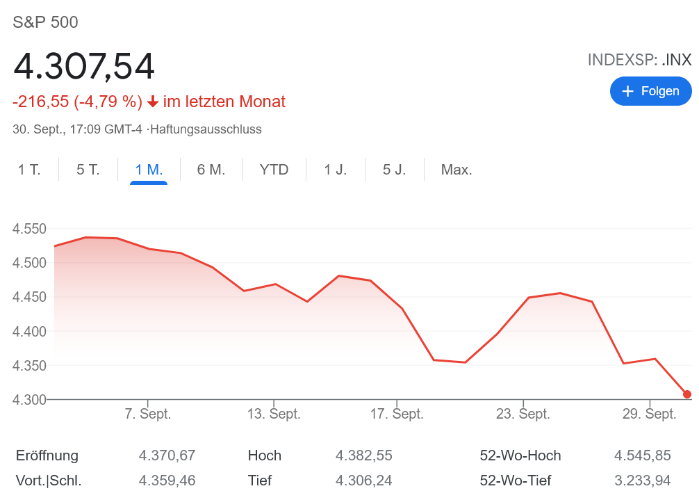Click the plus icon on Folgen button
The height and width of the screenshot is (500, 699).
(628, 91)
